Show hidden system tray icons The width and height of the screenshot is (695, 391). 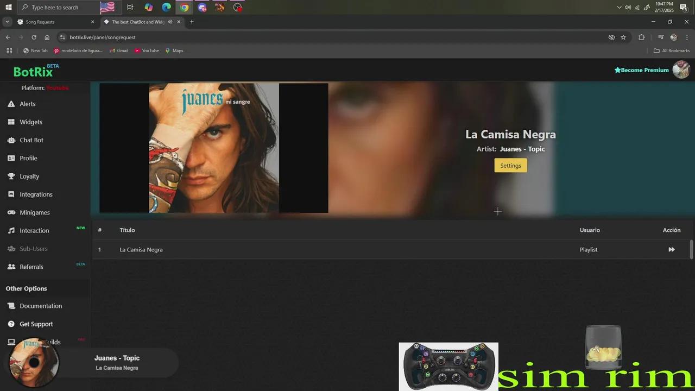click(x=619, y=7)
